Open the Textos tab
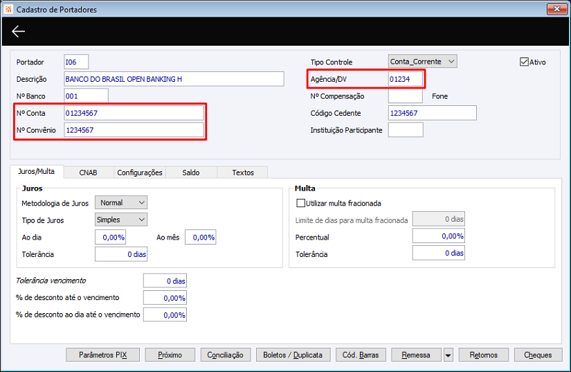This screenshot has width=571, height=372. click(x=243, y=172)
